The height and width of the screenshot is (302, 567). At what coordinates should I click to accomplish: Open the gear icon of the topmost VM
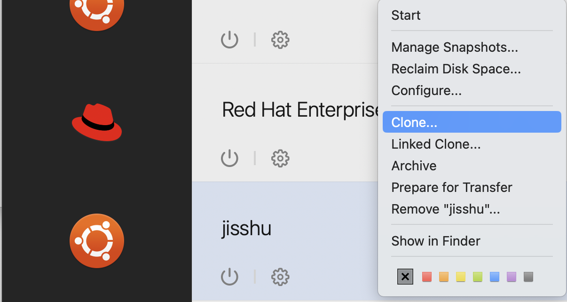[280, 40]
